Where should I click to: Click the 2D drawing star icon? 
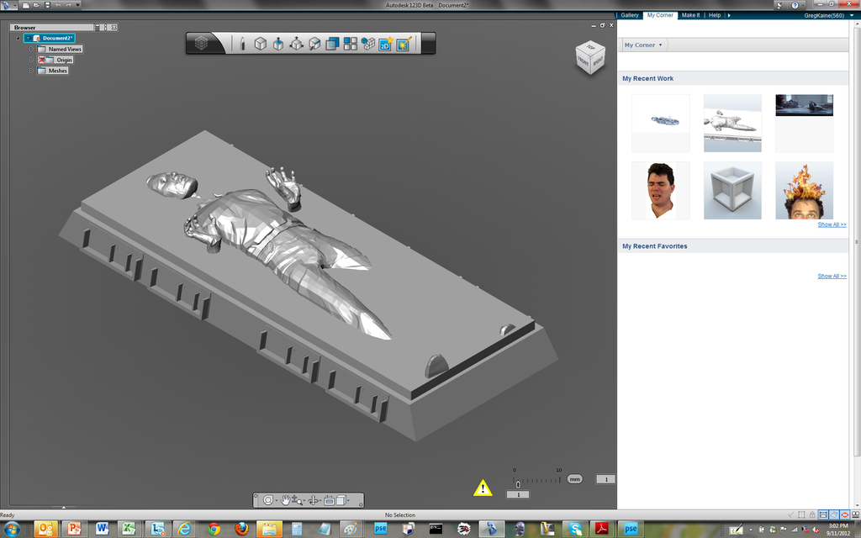(x=386, y=44)
